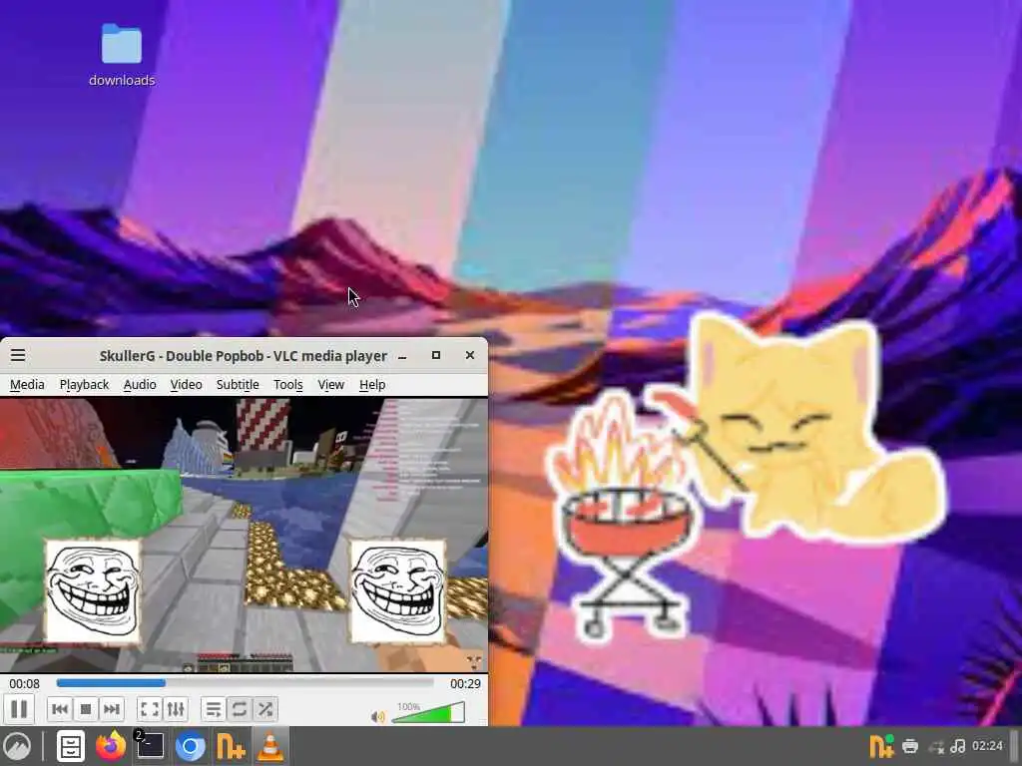Show VLC extended settings equalizer icon

[176, 709]
